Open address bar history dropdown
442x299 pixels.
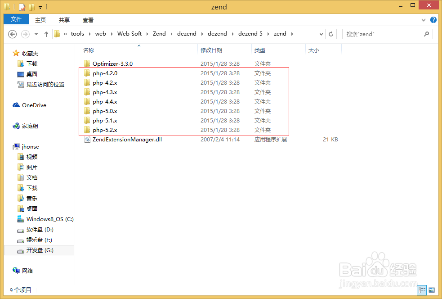coord(321,34)
